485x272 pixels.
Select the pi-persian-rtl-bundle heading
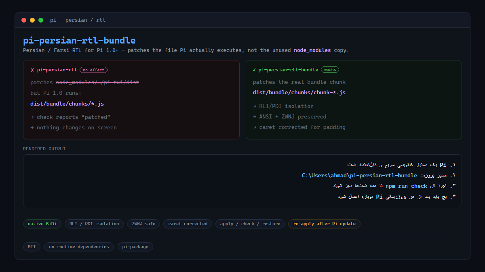click(x=79, y=40)
